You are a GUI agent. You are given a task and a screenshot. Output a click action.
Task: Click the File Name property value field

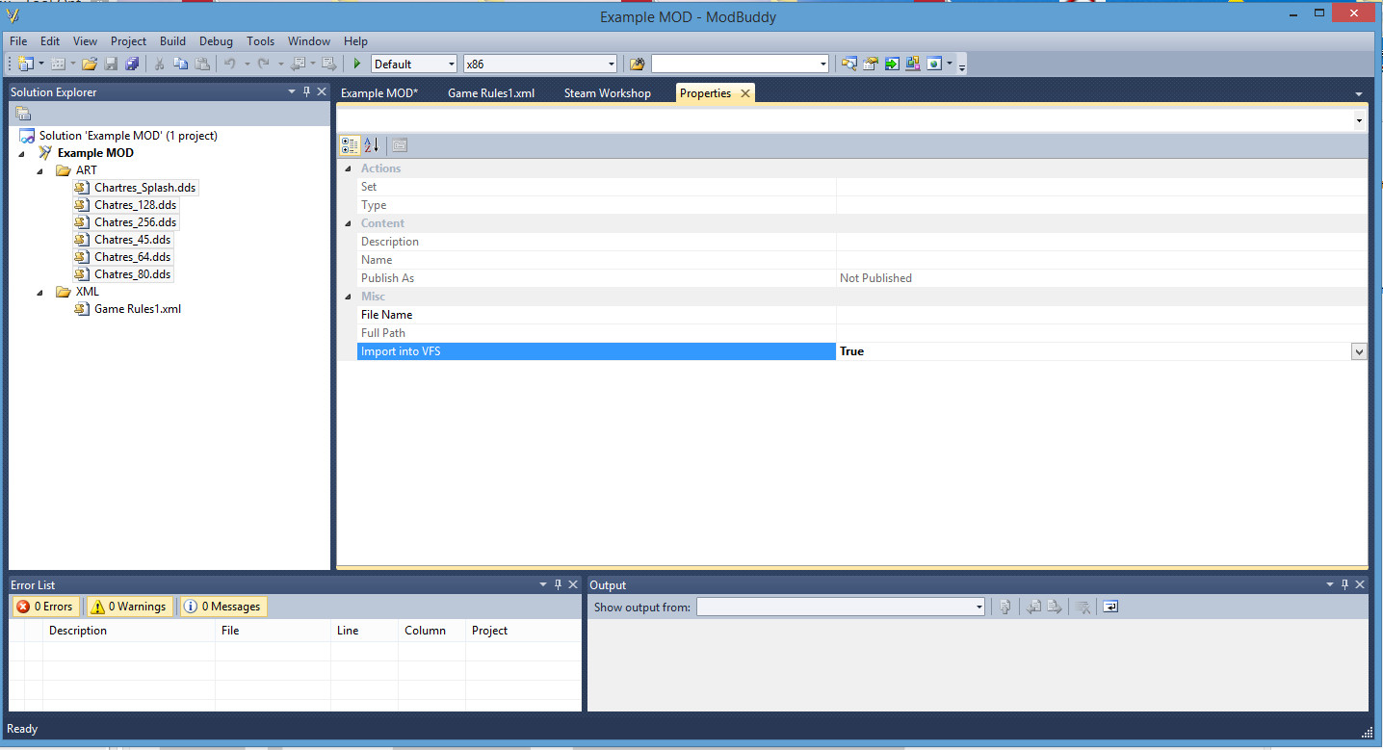tap(1102, 315)
